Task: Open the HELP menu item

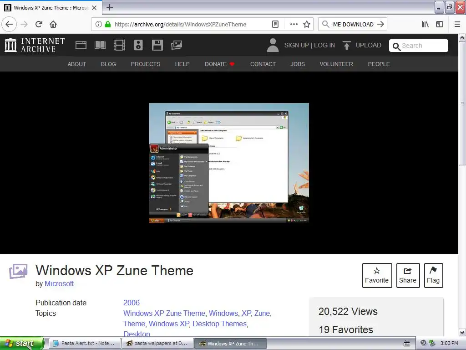Action: [182, 64]
